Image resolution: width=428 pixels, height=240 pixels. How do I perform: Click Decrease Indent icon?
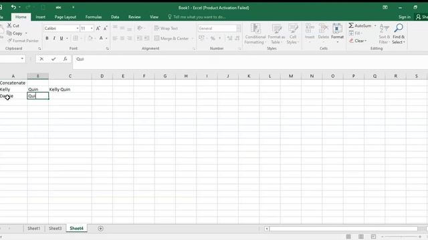[x=139, y=39]
